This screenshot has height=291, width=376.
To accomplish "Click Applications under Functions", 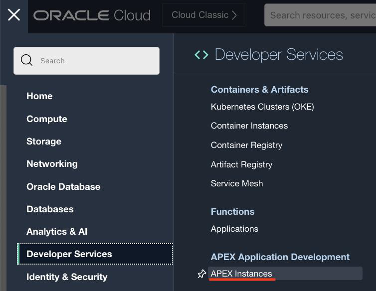I will click(234, 229).
